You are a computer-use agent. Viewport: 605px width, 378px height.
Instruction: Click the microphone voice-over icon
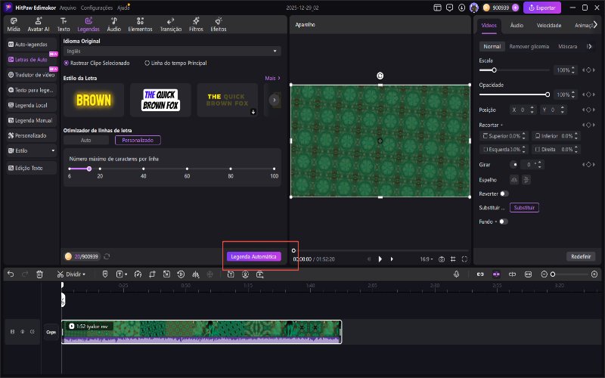click(x=457, y=274)
